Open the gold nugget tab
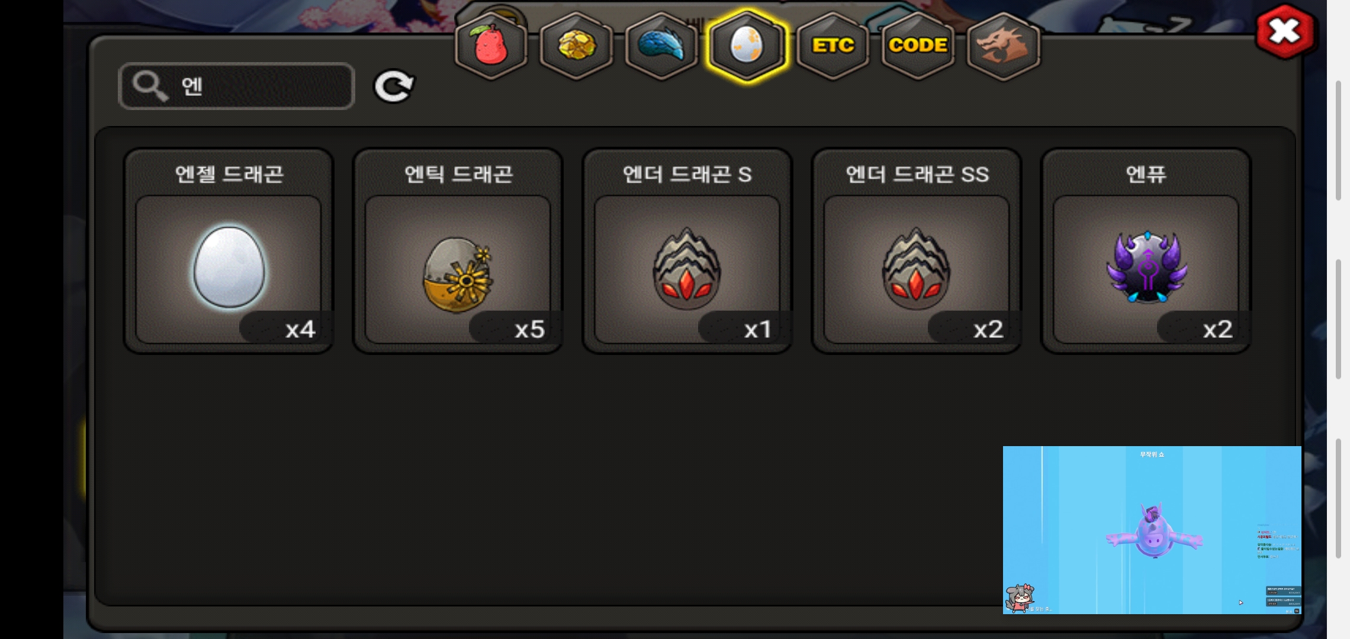 click(x=576, y=46)
